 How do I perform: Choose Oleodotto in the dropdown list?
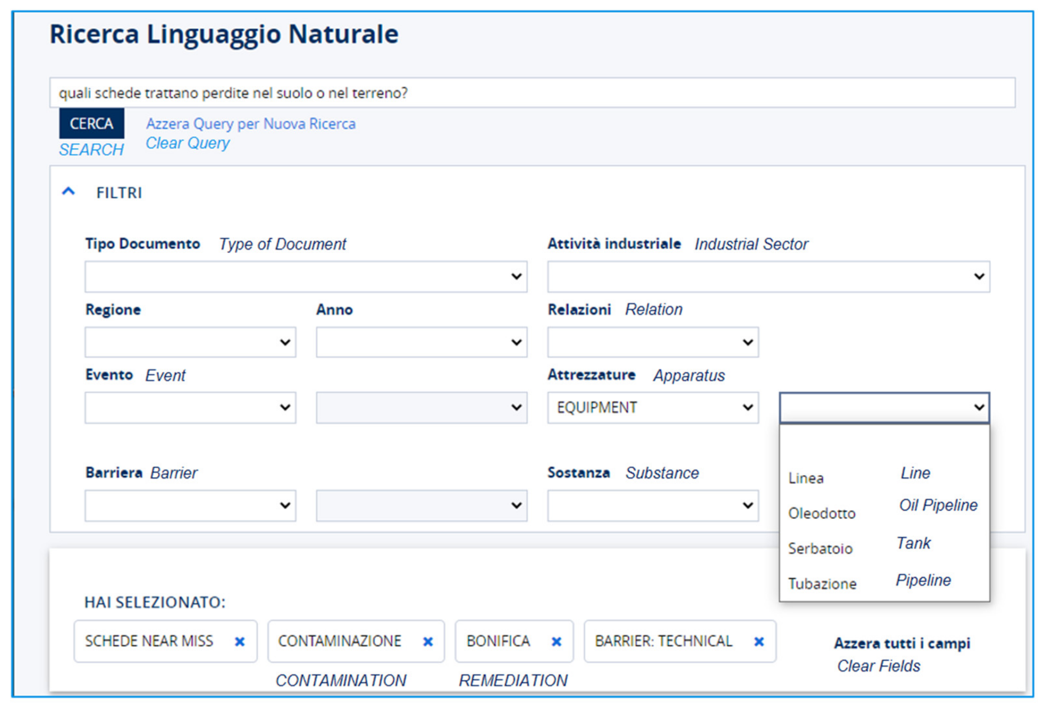point(821,513)
